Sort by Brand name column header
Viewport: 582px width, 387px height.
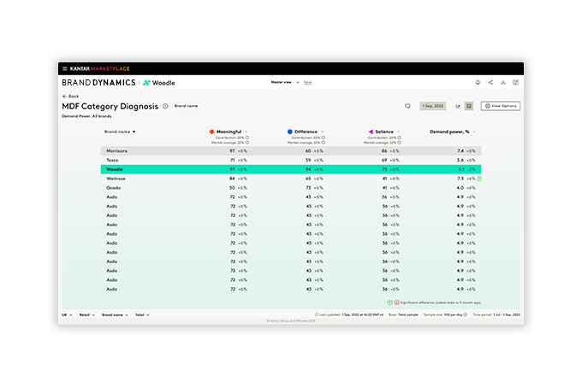tap(120, 132)
